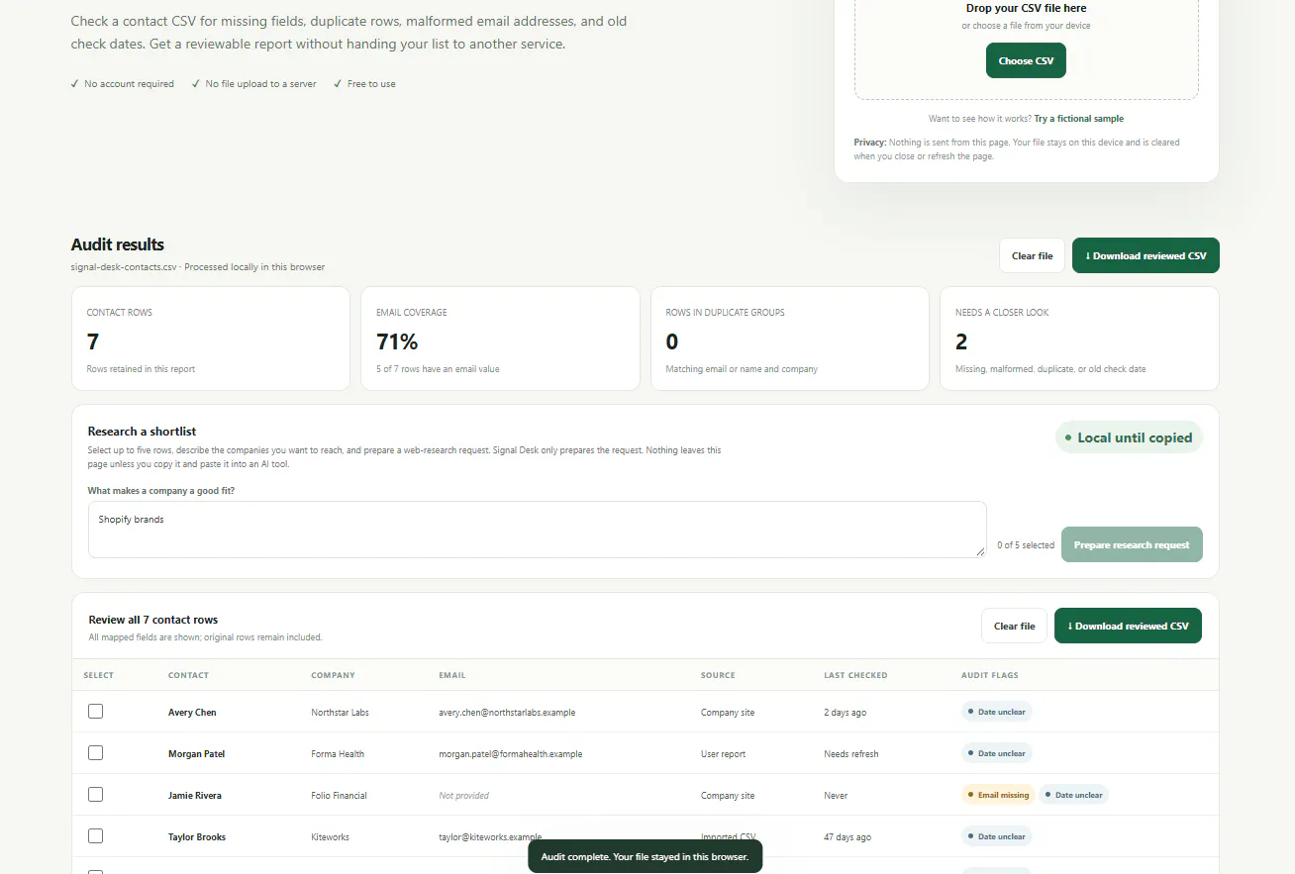Click the Date unclear flag on Avery Chen row
The image size is (1295, 874).
[996, 712]
